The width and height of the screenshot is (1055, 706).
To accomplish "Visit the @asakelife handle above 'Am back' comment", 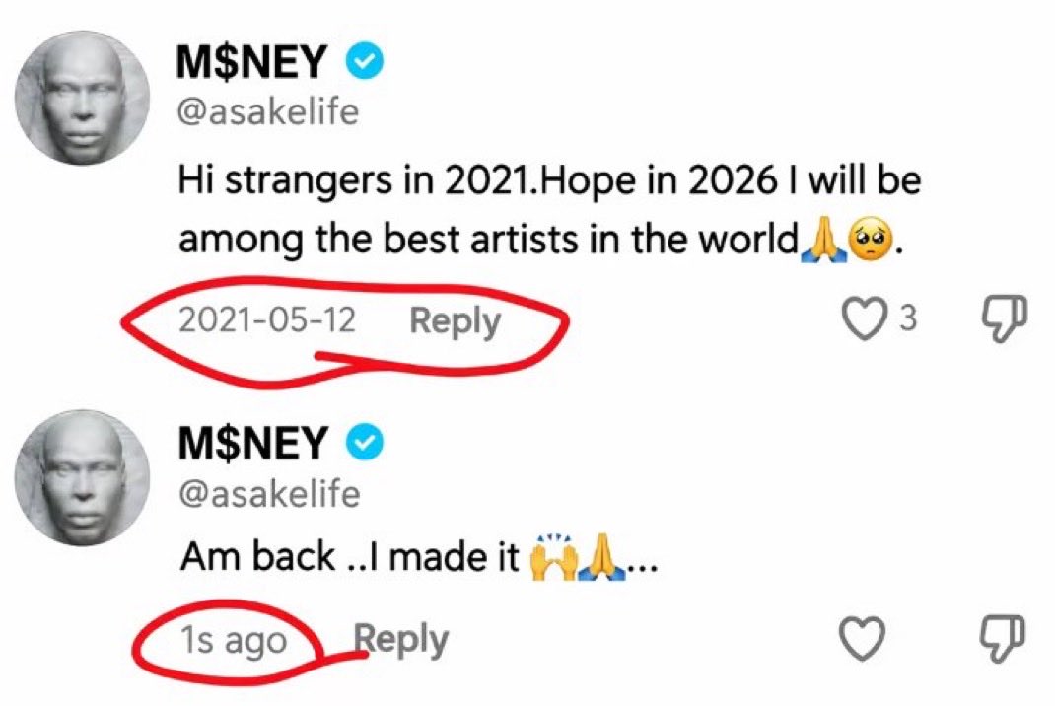I will (x=269, y=494).
